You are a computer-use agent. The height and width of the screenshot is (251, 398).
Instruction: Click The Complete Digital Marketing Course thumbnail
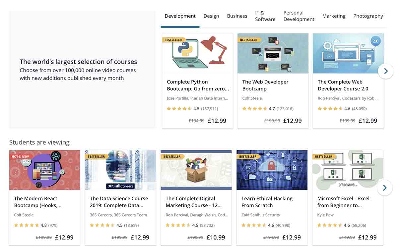(196, 170)
